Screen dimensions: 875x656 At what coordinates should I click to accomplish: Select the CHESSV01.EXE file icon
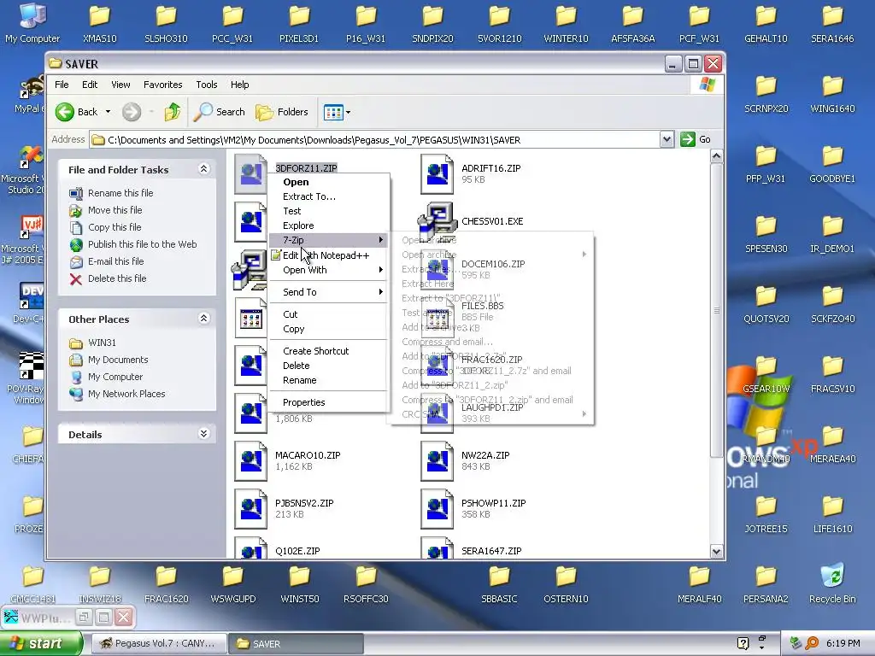(x=437, y=221)
